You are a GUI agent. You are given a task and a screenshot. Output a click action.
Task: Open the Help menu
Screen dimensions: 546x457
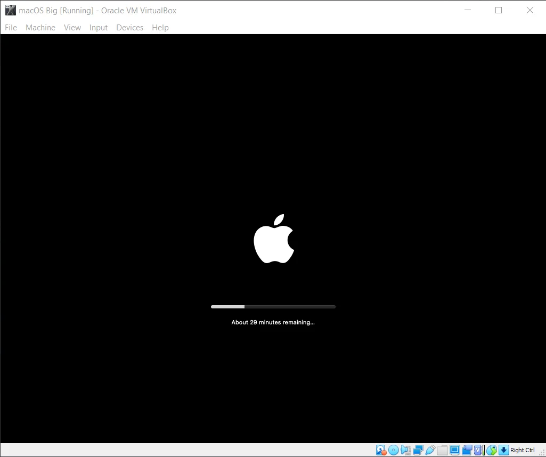pos(160,28)
